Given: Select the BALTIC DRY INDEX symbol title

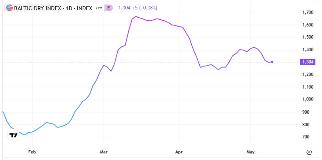Looking at the screenshot, I should [x=37, y=8].
